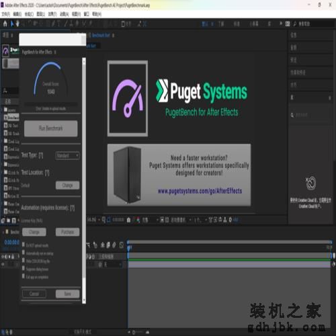
Task: Click the flowchart icon under the viewer
Action: tap(225, 220)
